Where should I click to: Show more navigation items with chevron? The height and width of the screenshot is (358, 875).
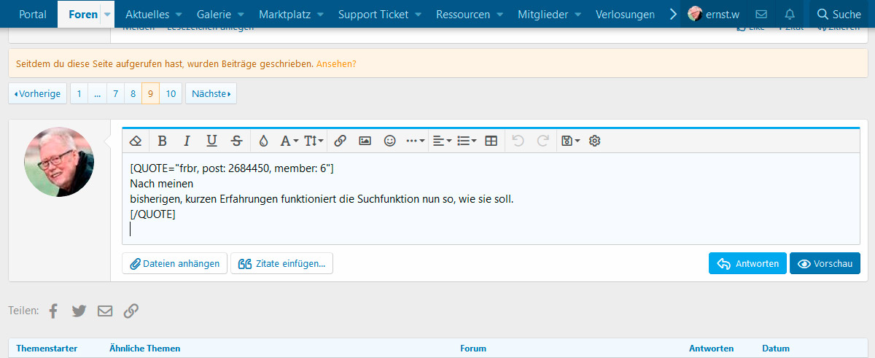click(x=673, y=14)
